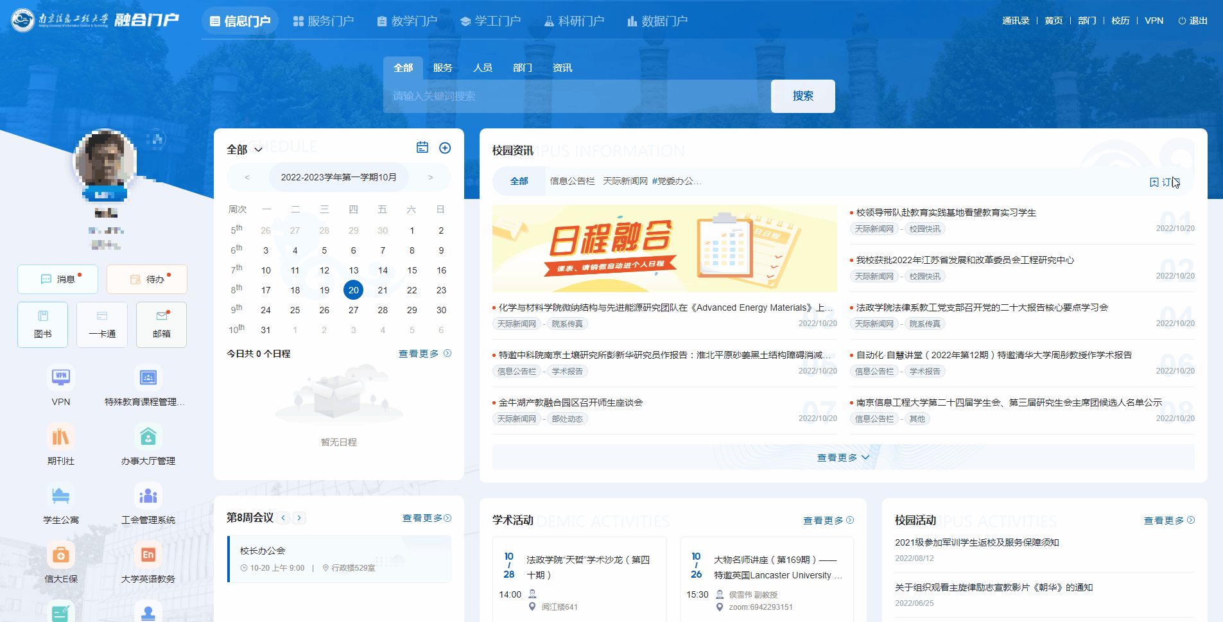Expand the 全部 schedule filter dropdown
This screenshot has width=1223, height=622.
click(245, 150)
